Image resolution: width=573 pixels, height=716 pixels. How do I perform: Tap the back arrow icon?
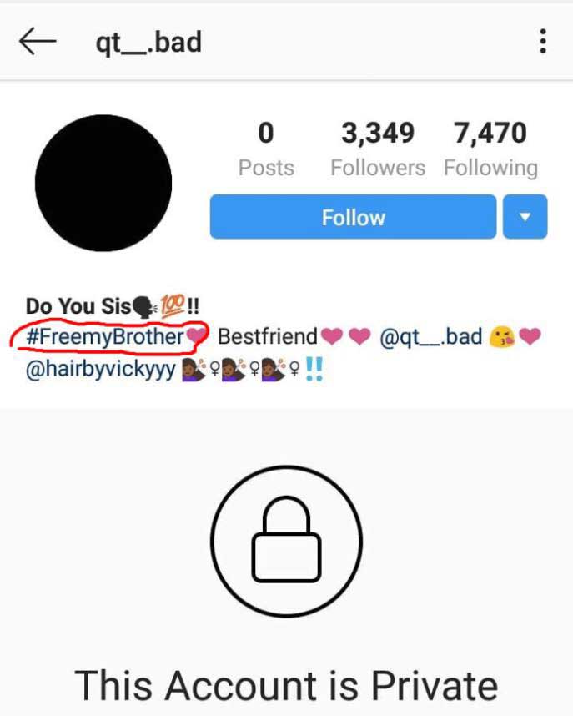tap(38, 41)
